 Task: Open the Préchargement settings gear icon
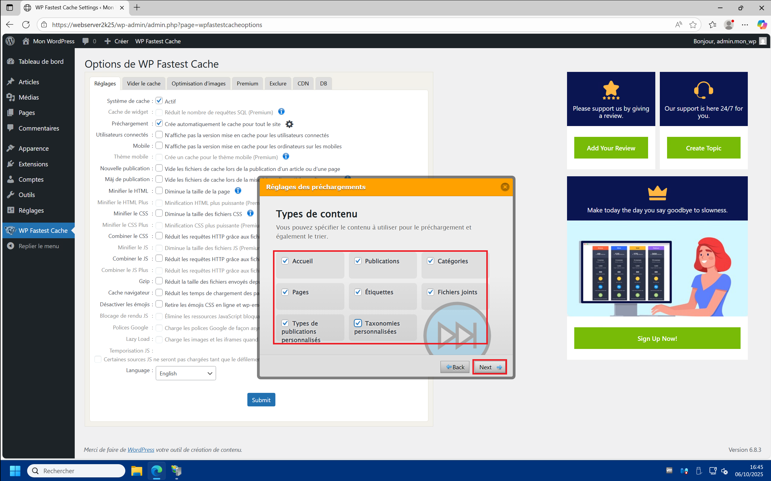coord(289,124)
